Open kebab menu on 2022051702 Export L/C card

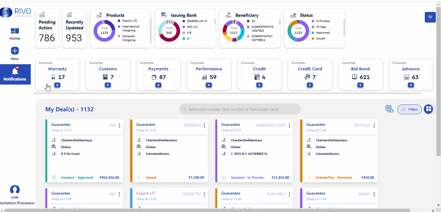click(x=205, y=194)
